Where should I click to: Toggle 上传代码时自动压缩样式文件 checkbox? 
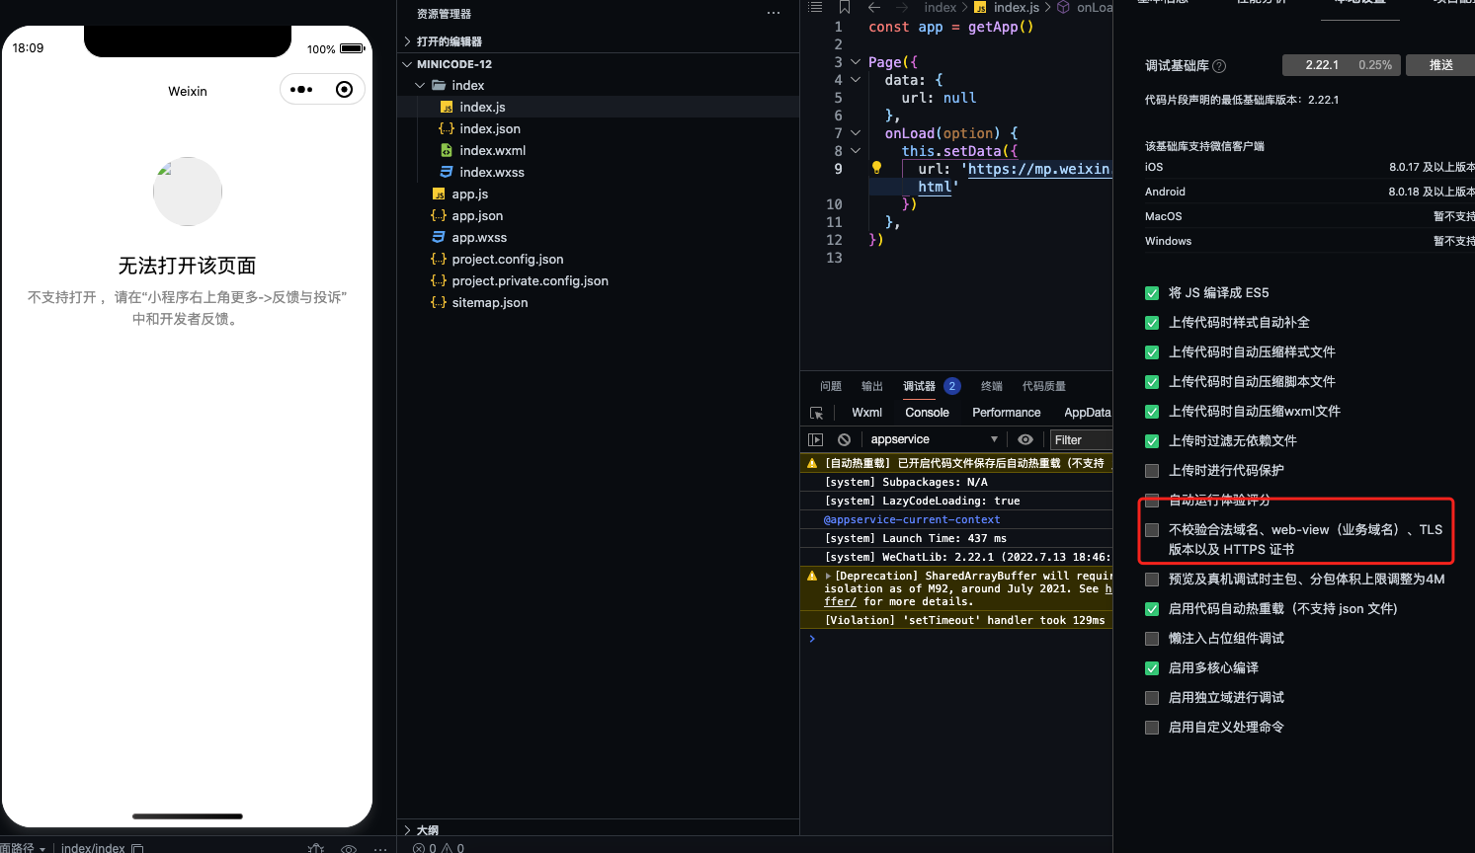pos(1152,352)
